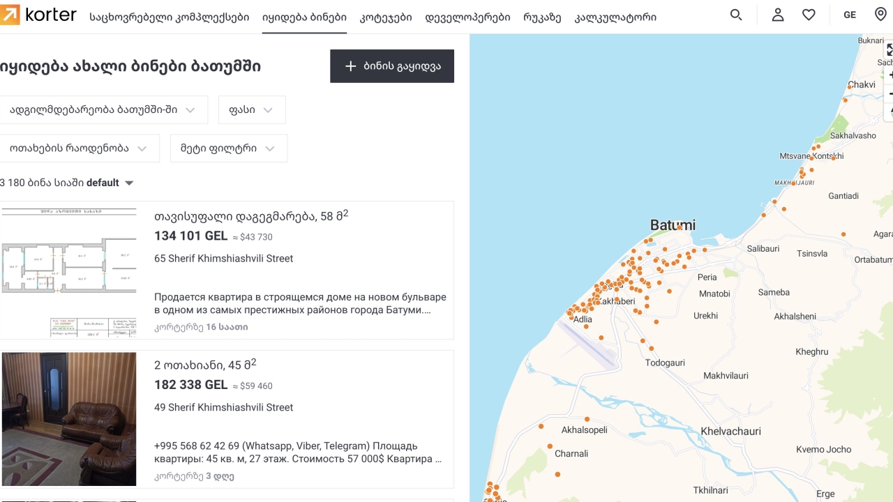Open the user account profile icon
Screen dimensions: 893x502
(778, 15)
